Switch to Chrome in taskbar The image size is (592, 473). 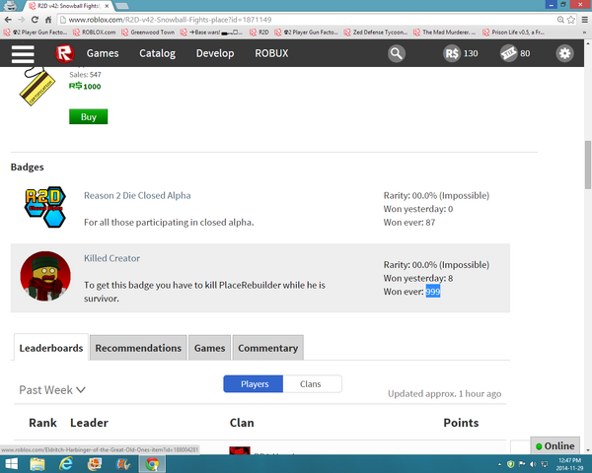click(152, 464)
